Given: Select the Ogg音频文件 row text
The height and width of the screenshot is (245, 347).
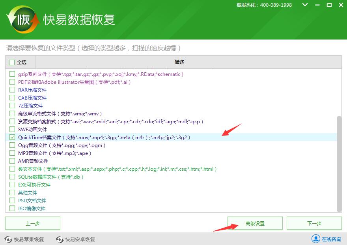Looking at the screenshot, I should [x=62, y=145].
